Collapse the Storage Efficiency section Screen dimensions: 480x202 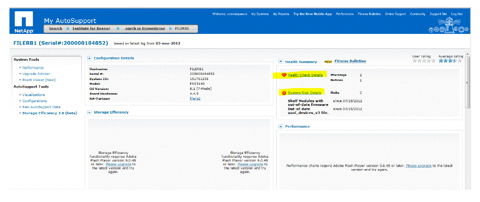(89, 112)
